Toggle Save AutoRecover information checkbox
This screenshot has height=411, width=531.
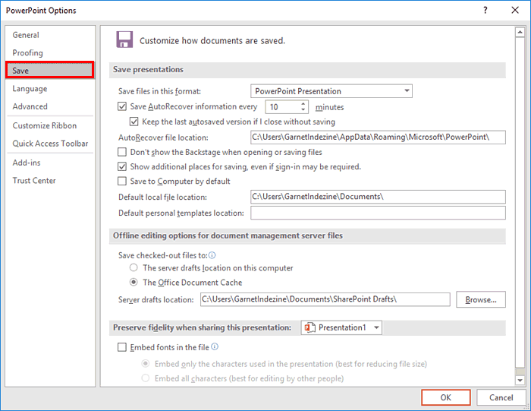[122, 106]
